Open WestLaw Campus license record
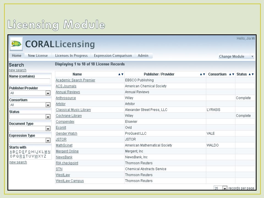This screenshot has width=264, height=198. (x=70, y=181)
